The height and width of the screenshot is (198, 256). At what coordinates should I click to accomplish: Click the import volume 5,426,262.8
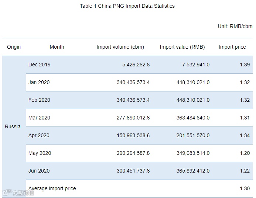pos(136,65)
